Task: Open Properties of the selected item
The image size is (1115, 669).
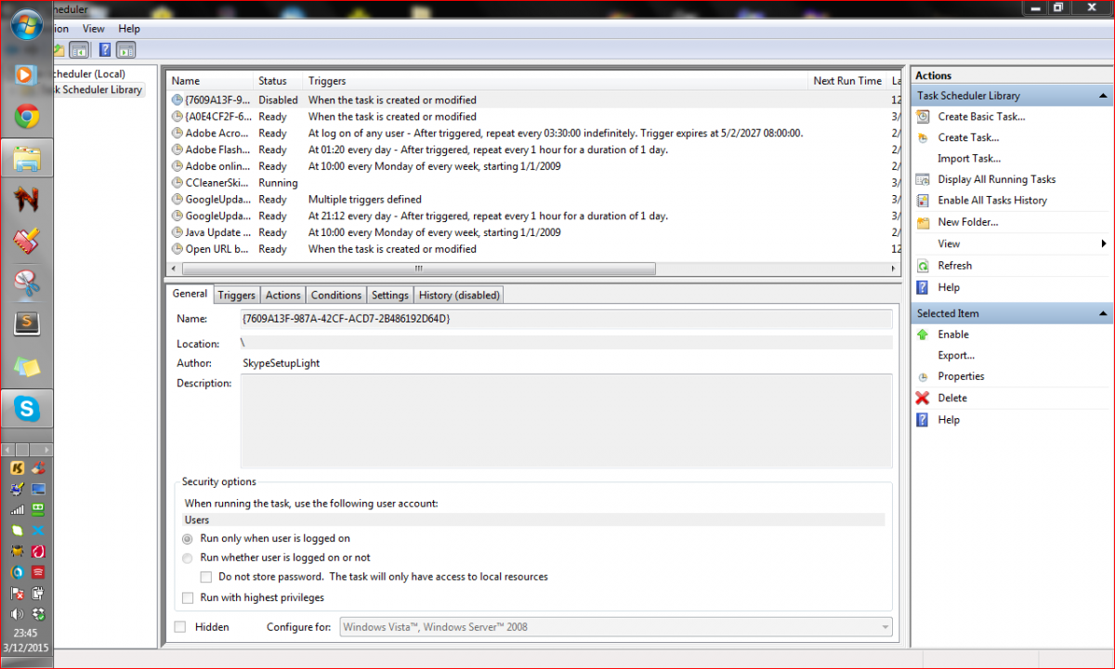Action: coord(961,376)
